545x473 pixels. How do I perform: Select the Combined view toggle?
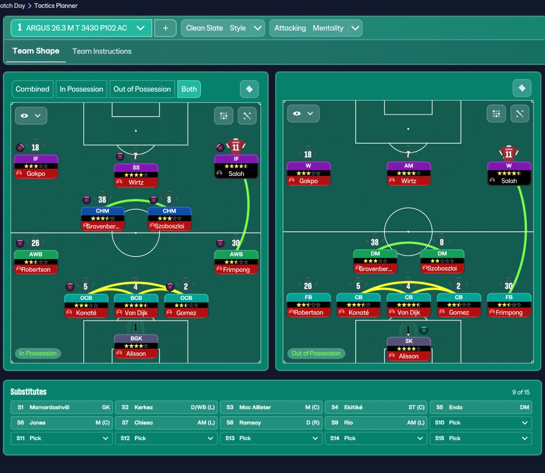pyautogui.click(x=32, y=89)
